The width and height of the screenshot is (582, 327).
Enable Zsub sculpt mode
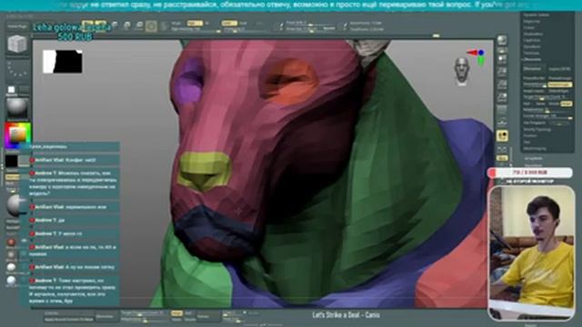pos(243,23)
